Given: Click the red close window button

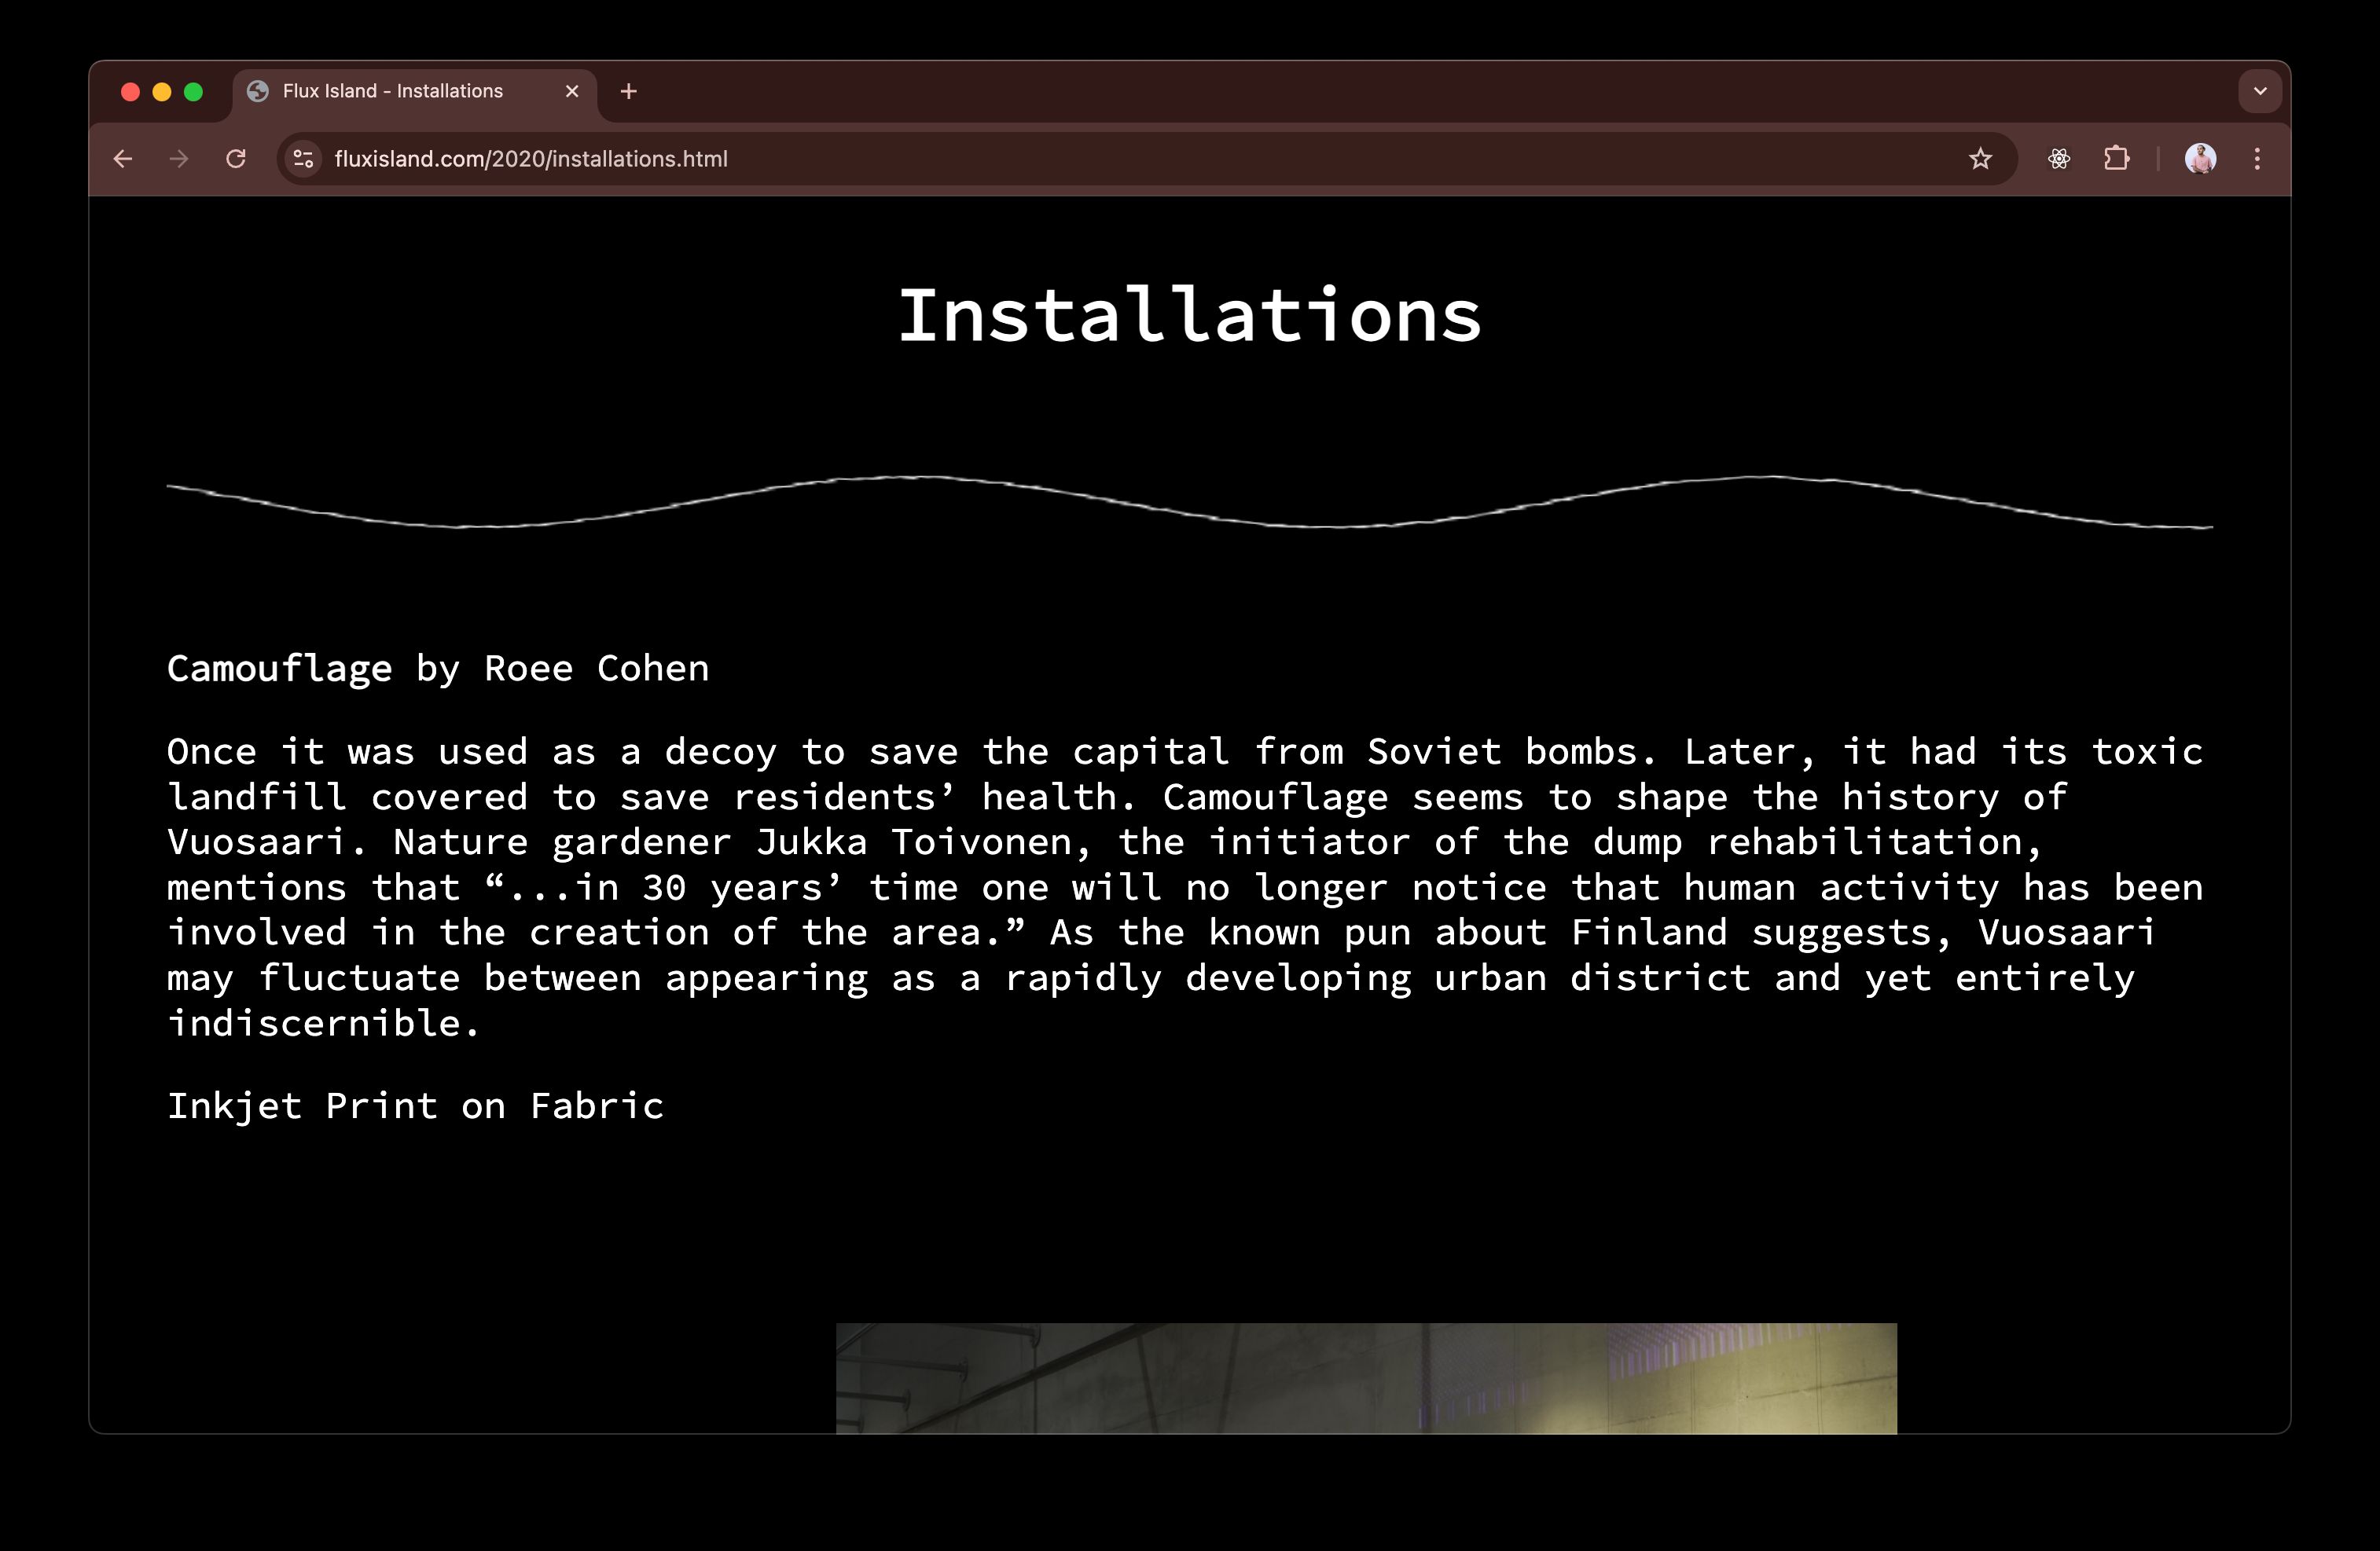Looking at the screenshot, I should (130, 92).
